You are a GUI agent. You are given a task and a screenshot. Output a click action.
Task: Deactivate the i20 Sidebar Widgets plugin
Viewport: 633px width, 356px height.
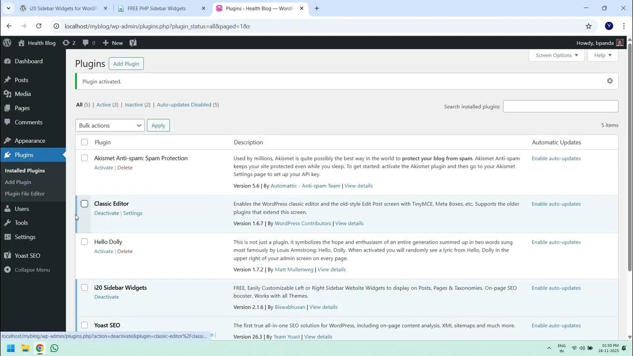[106, 297]
